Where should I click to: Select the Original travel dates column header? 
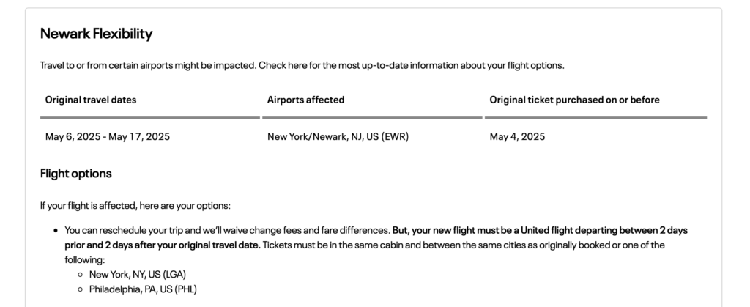coord(91,100)
